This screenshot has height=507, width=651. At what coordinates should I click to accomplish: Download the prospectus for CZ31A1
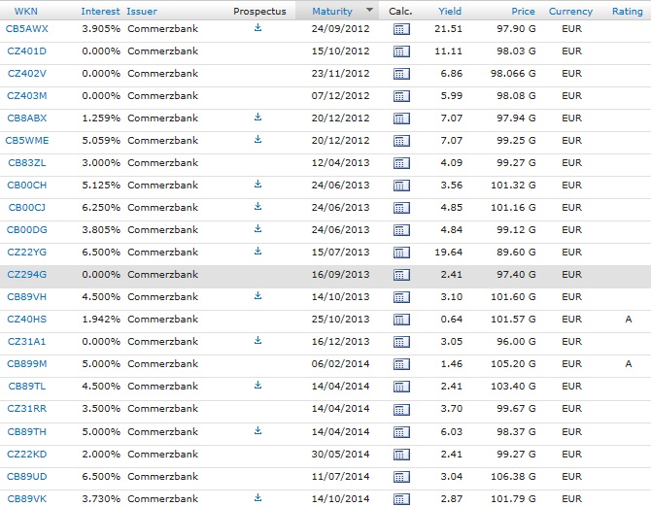257,341
